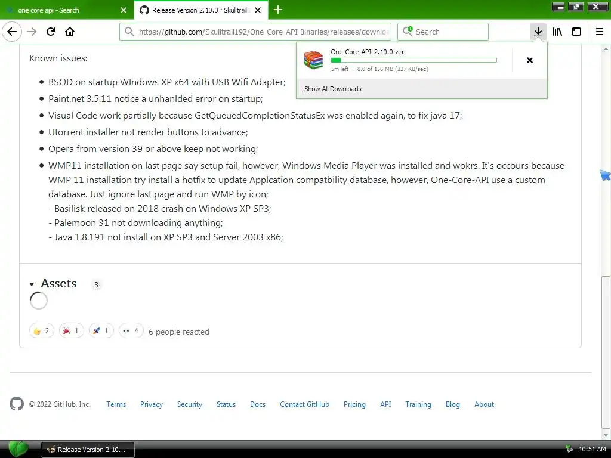
Task: Click the system tray network icon
Action: click(569, 449)
